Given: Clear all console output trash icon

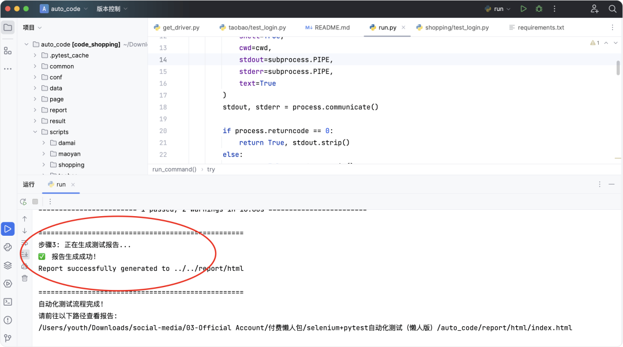Looking at the screenshot, I should [x=25, y=278].
